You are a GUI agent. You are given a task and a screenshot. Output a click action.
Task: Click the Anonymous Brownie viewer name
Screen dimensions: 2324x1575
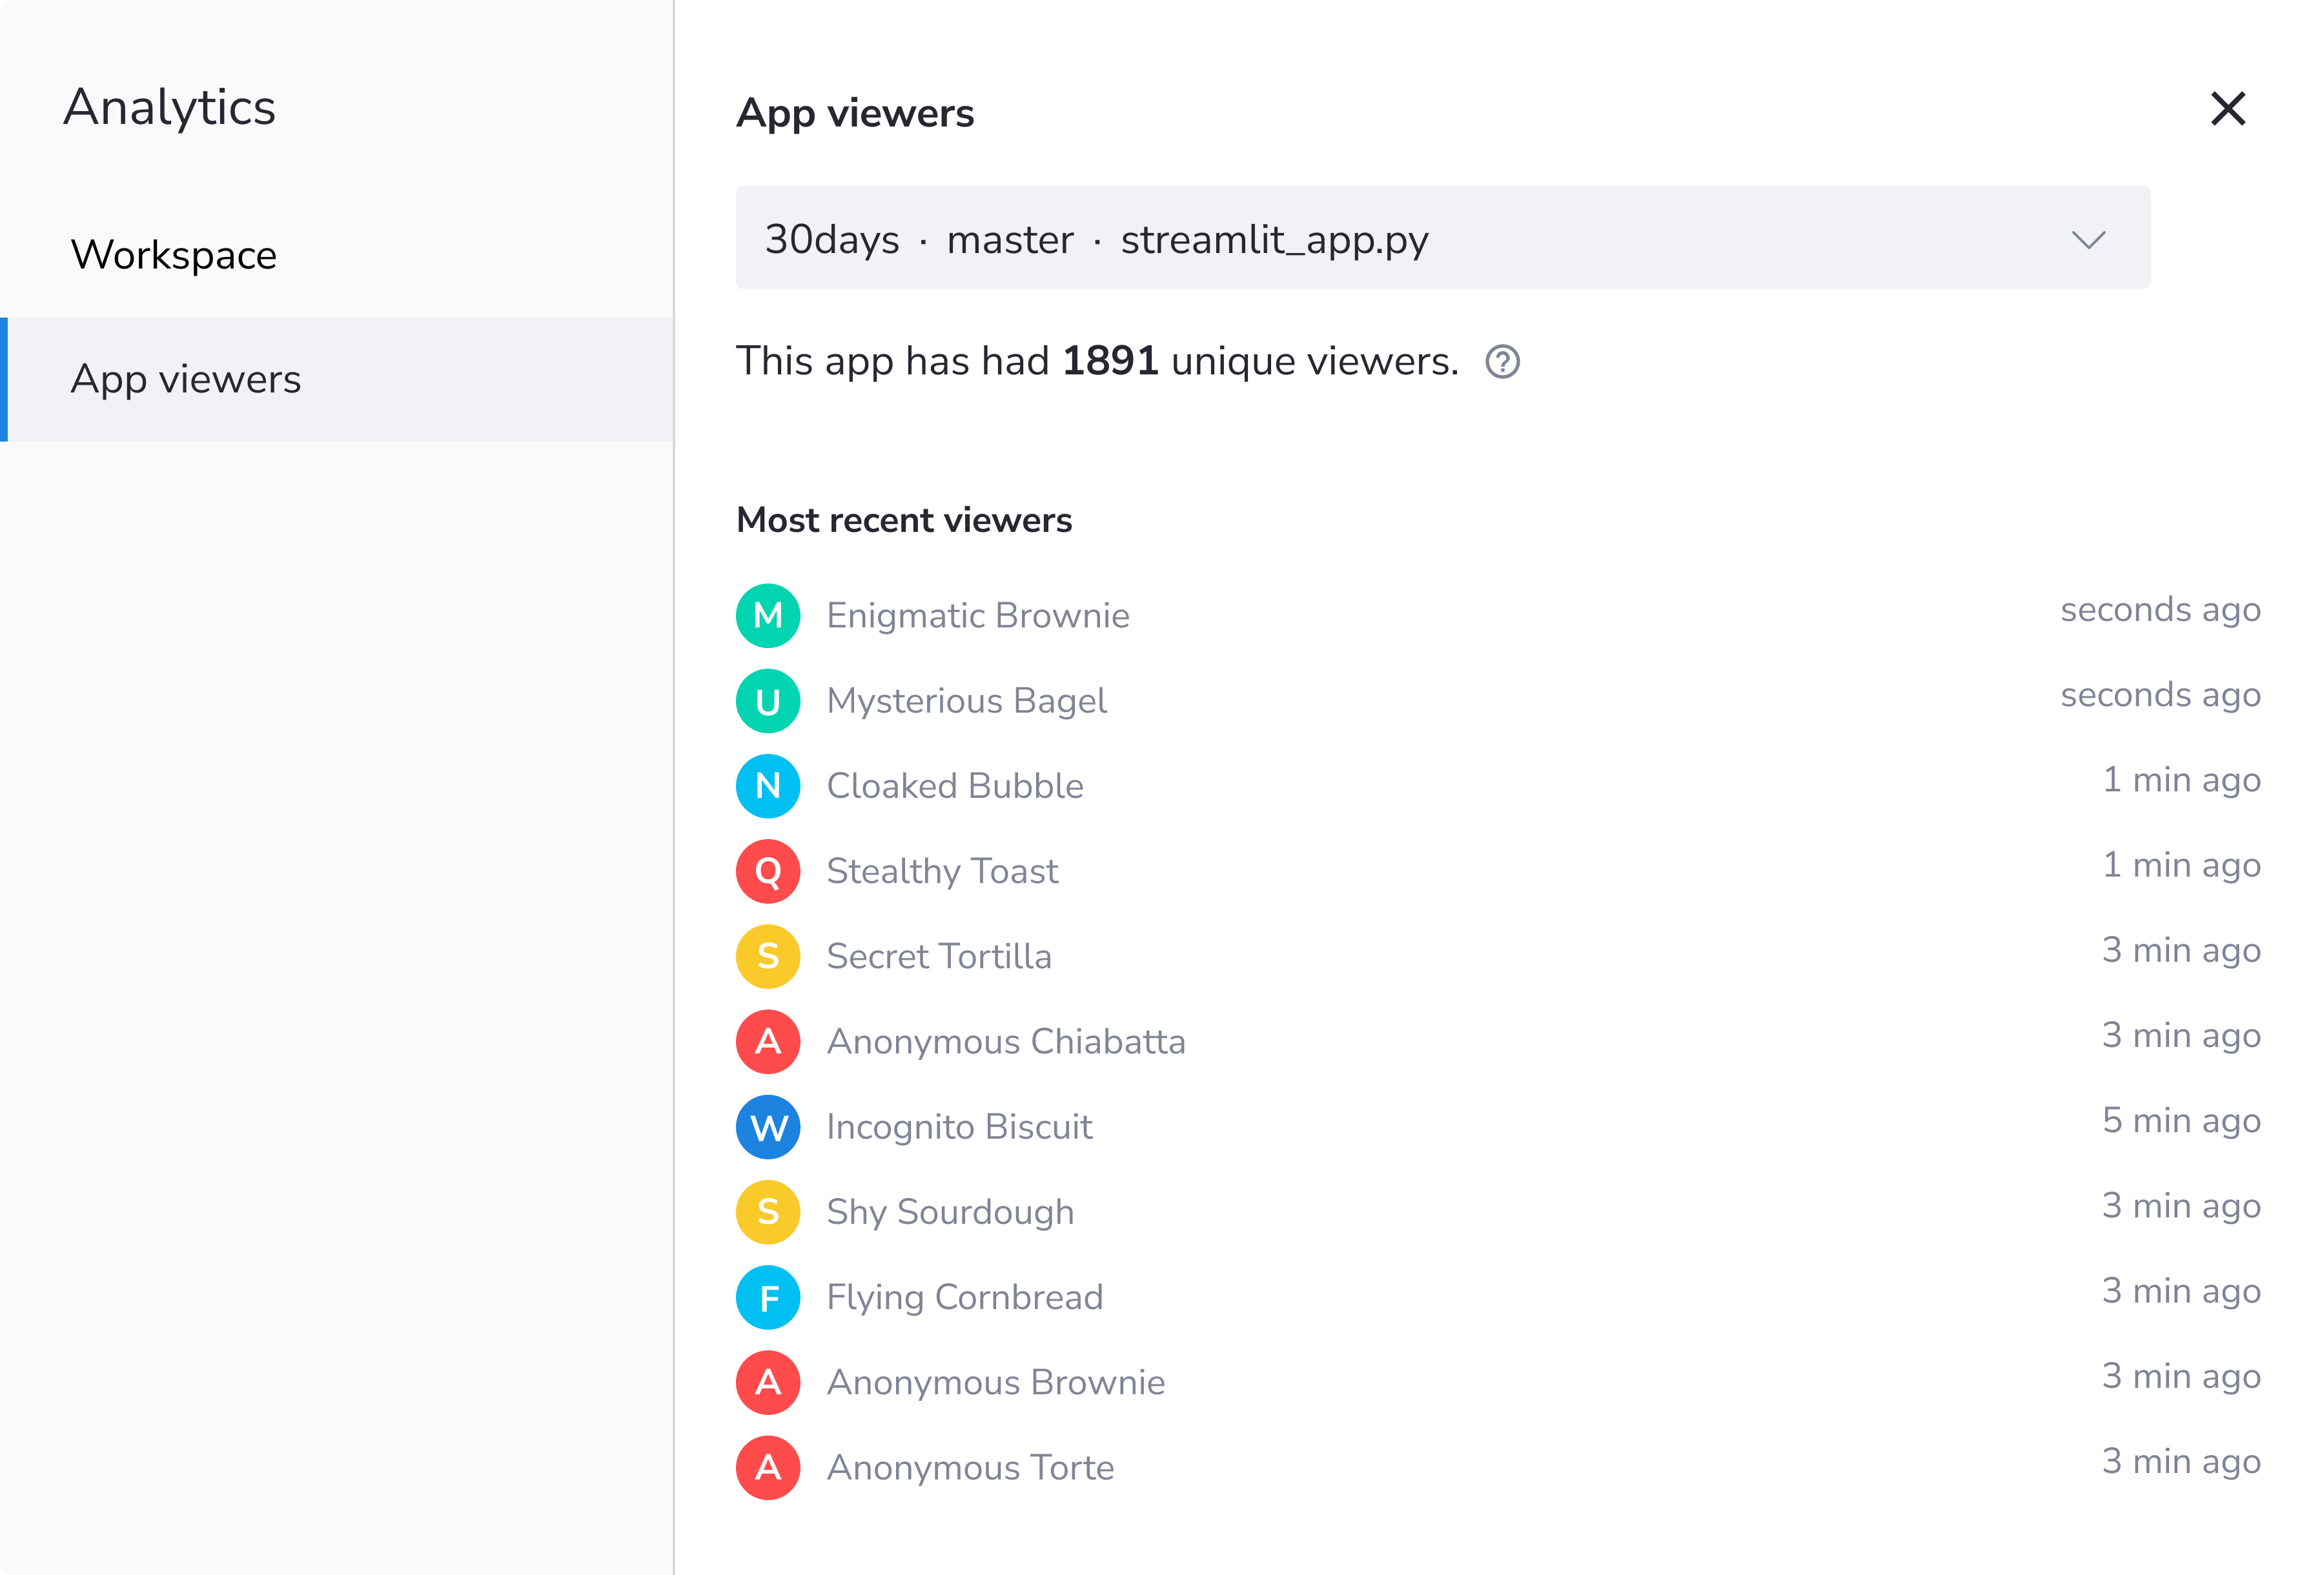coord(995,1383)
